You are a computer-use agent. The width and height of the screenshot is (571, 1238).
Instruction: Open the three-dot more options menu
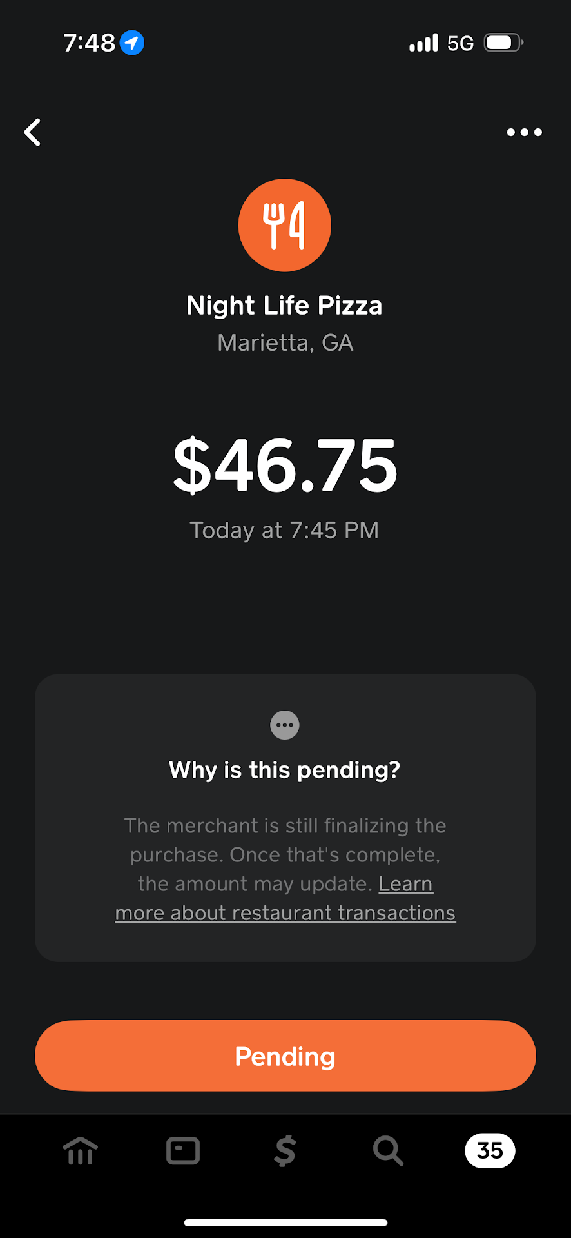(x=524, y=132)
